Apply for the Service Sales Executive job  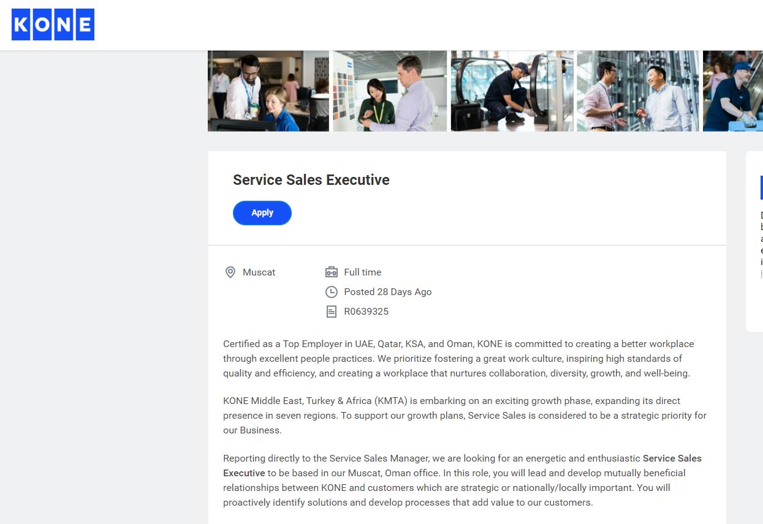coord(262,213)
